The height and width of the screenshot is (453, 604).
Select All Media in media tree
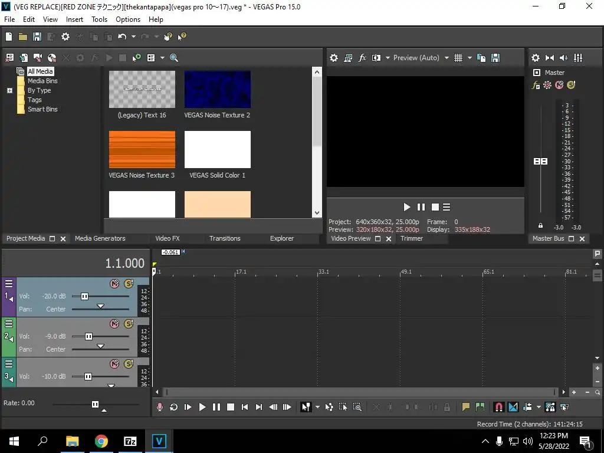40,71
